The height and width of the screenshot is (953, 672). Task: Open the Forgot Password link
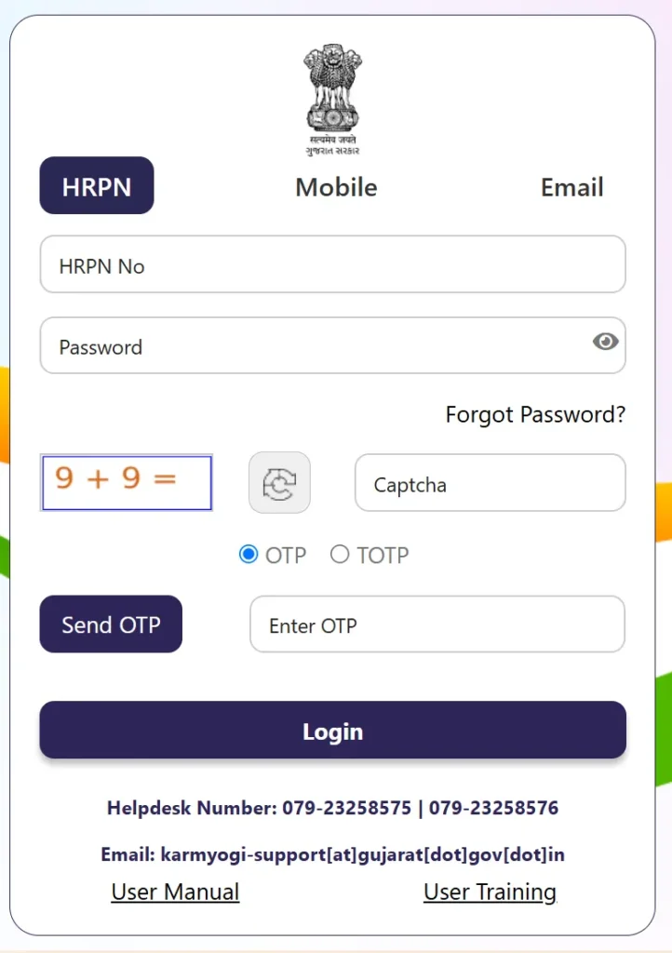click(535, 414)
